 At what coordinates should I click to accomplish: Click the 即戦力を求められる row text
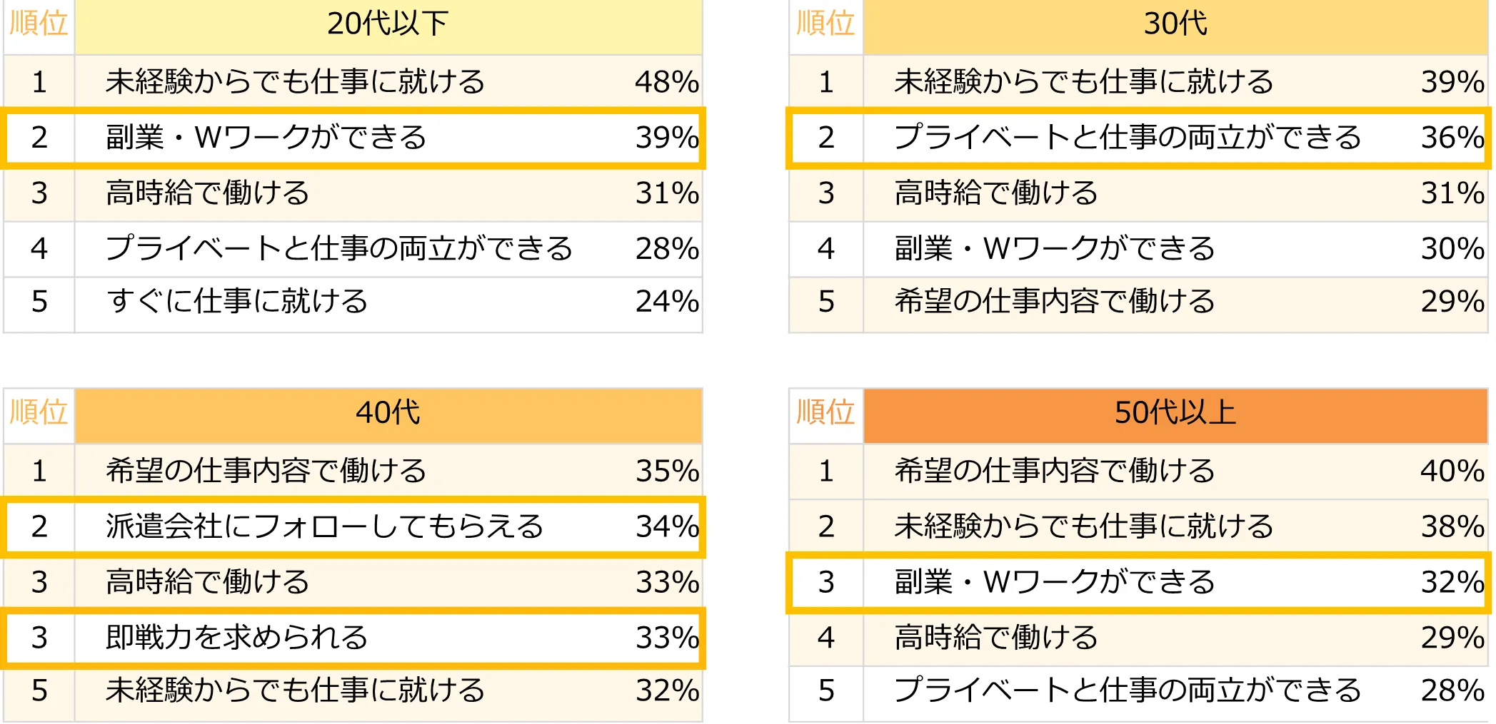pos(236,638)
